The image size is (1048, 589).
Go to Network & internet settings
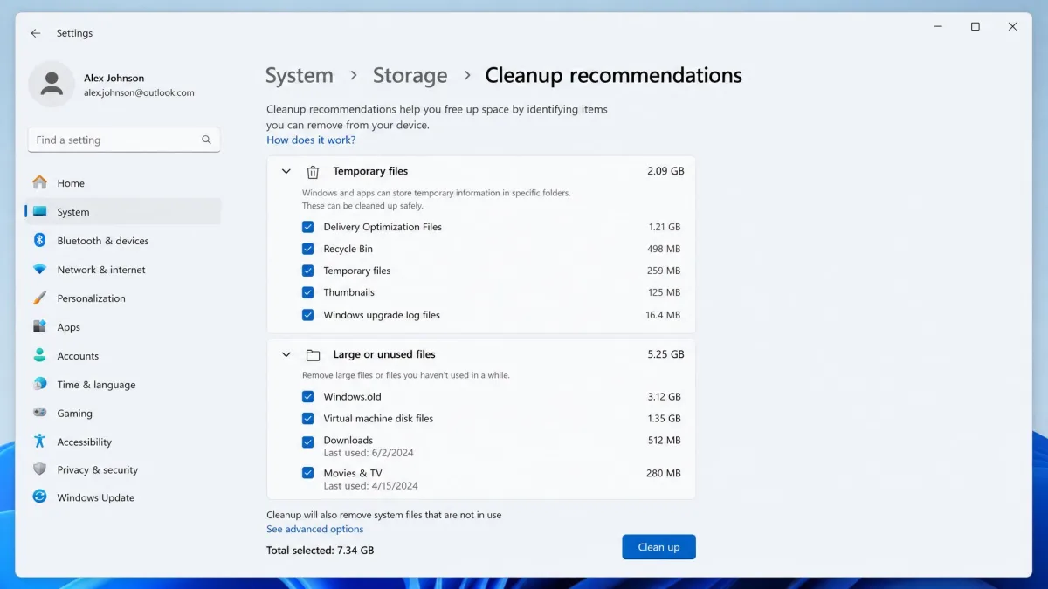point(123,270)
